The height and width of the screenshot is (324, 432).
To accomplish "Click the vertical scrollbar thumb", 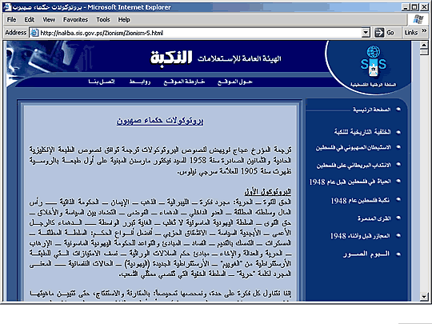I will click(424, 52).
